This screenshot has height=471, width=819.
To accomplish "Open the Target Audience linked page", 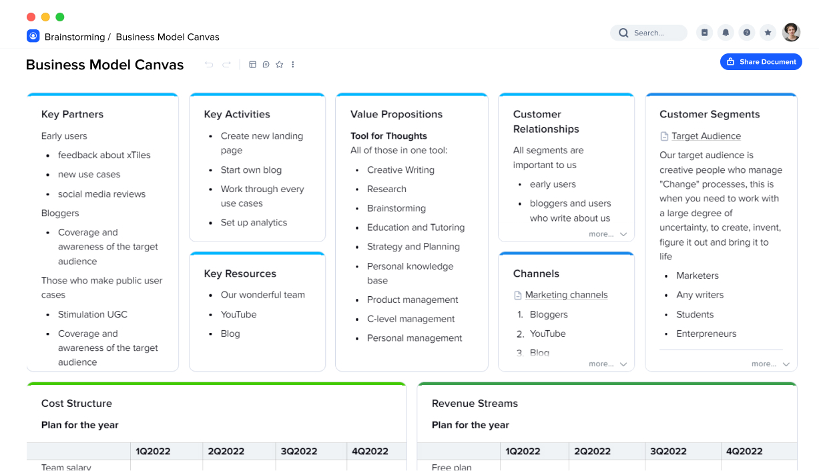I will 706,135.
